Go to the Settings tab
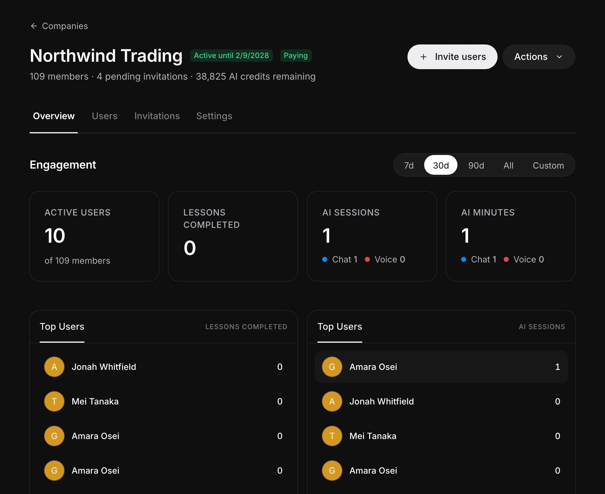605x494 pixels. click(214, 116)
